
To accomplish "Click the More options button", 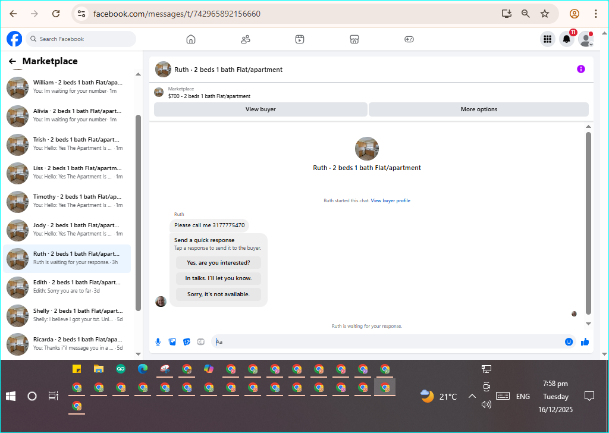I will click(479, 109).
